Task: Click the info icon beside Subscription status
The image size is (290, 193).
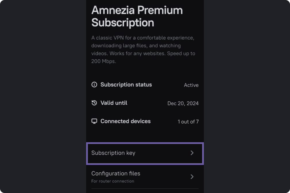Action: tap(94, 85)
